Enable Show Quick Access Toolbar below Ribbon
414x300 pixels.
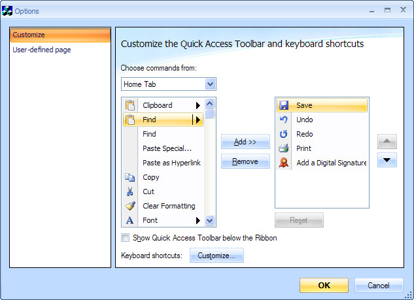pyautogui.click(x=125, y=238)
